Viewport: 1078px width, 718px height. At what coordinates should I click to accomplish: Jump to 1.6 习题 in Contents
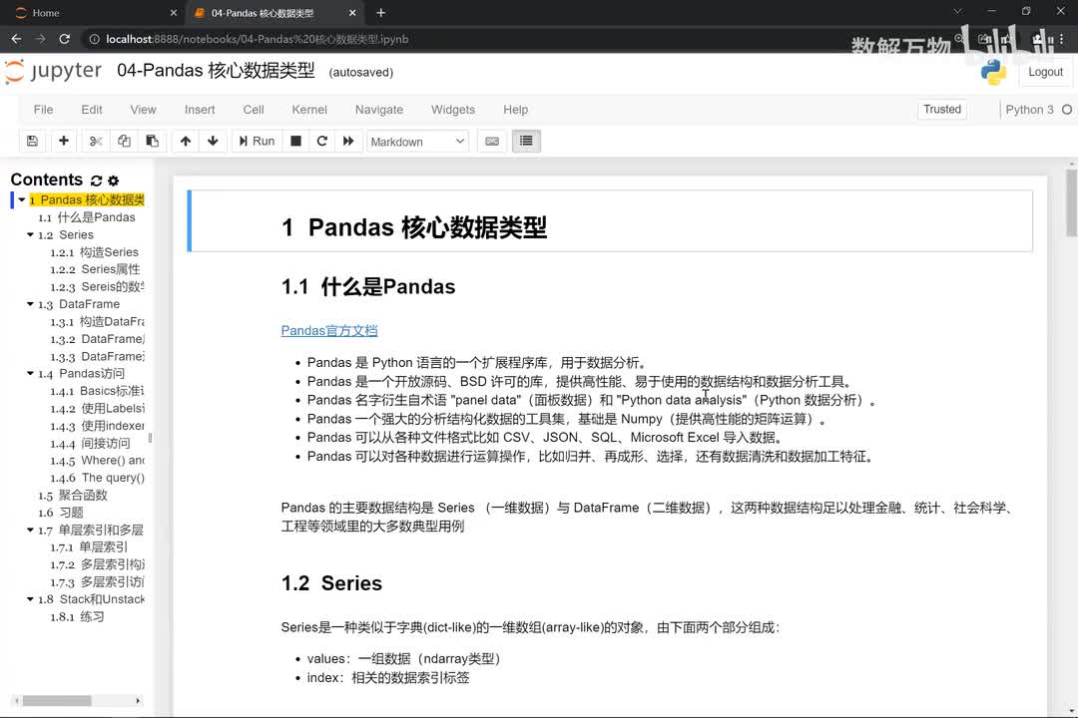tap(61, 513)
